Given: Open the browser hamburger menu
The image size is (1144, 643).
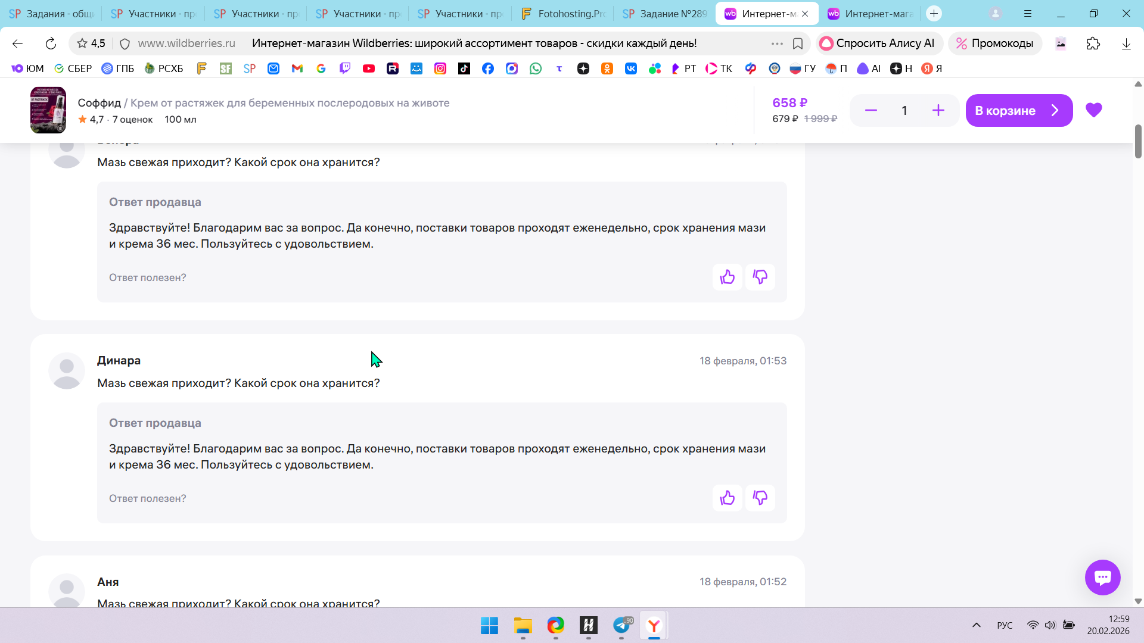Looking at the screenshot, I should (x=1028, y=13).
